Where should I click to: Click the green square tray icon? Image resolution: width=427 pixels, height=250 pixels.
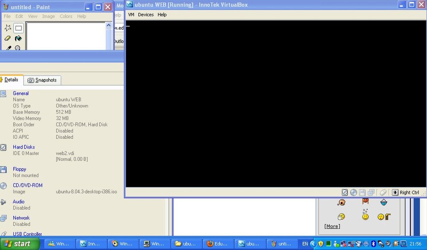(328, 244)
